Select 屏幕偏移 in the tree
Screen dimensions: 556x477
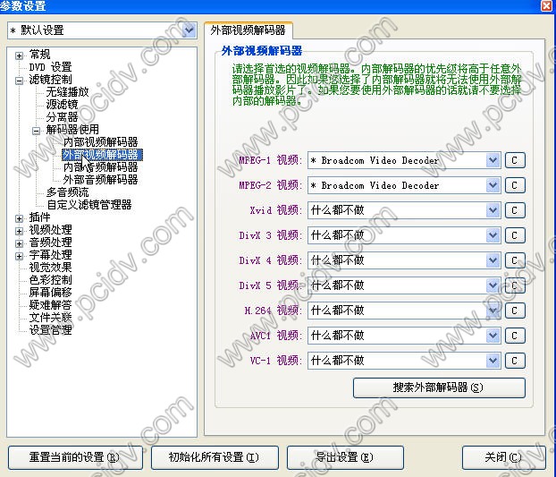point(50,293)
